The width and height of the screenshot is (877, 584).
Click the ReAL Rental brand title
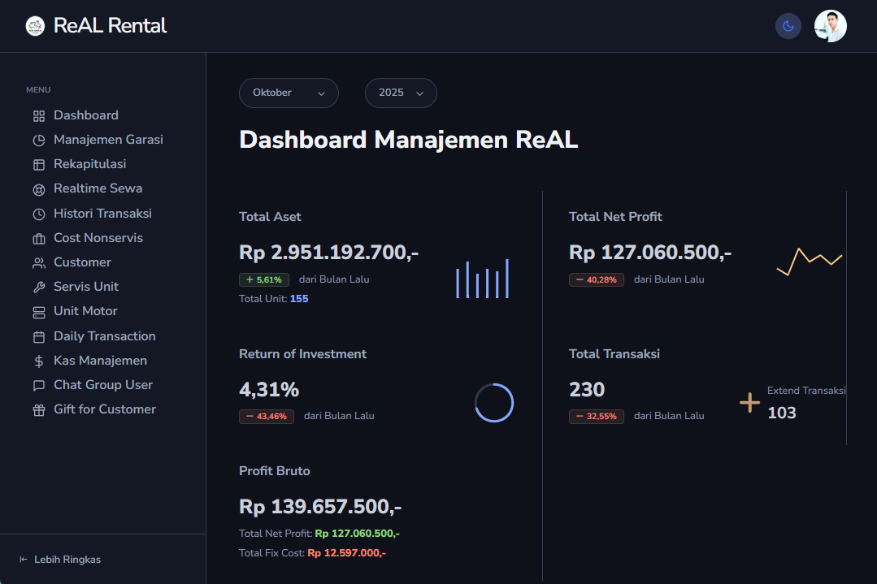110,26
